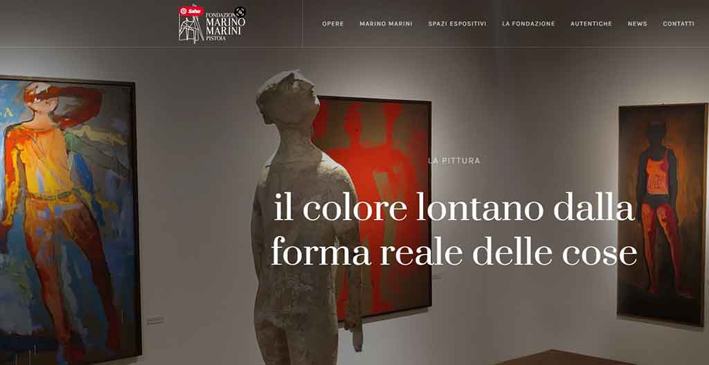Image resolution: width=709 pixels, height=365 pixels.
Task: Open the OPERE menu item
Action: (x=333, y=24)
